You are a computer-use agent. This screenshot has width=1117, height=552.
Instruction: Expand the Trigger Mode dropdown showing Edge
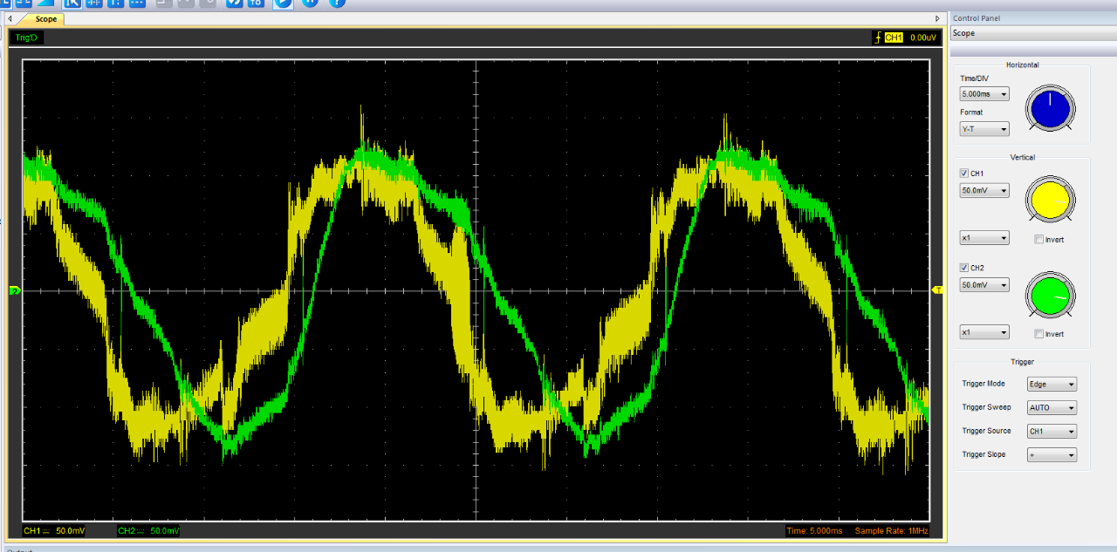click(x=1052, y=384)
